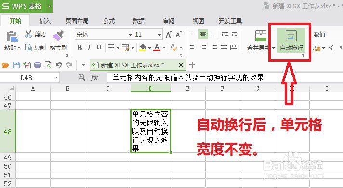
Task: Toggle Auto Wrap (自动换行) button
Action: (291, 40)
